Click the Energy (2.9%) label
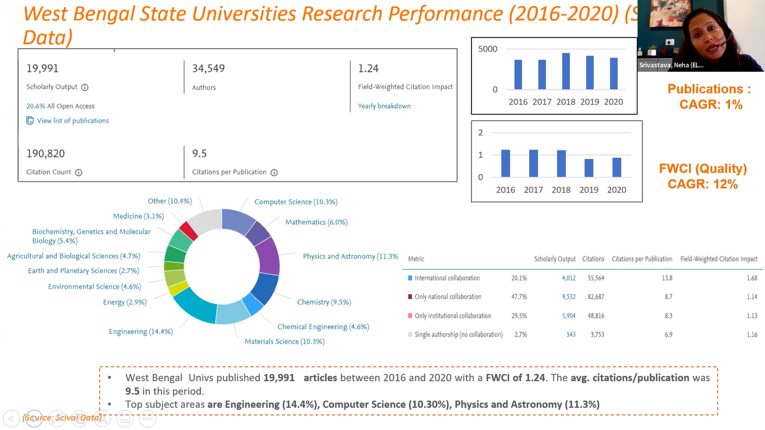Screen dimensions: 765x430 [124, 302]
